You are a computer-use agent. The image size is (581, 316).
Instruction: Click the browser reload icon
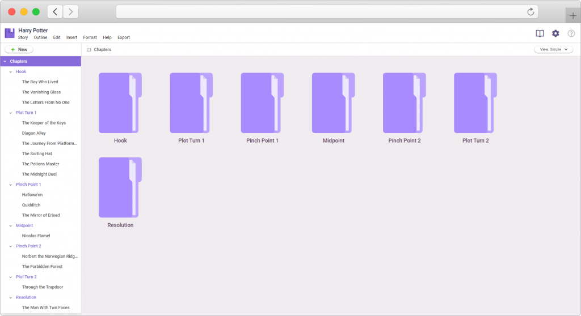point(531,12)
